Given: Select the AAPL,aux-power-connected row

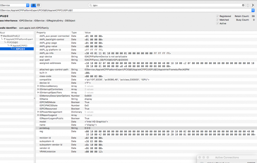Looking at the screenshot, I should 146,36.
